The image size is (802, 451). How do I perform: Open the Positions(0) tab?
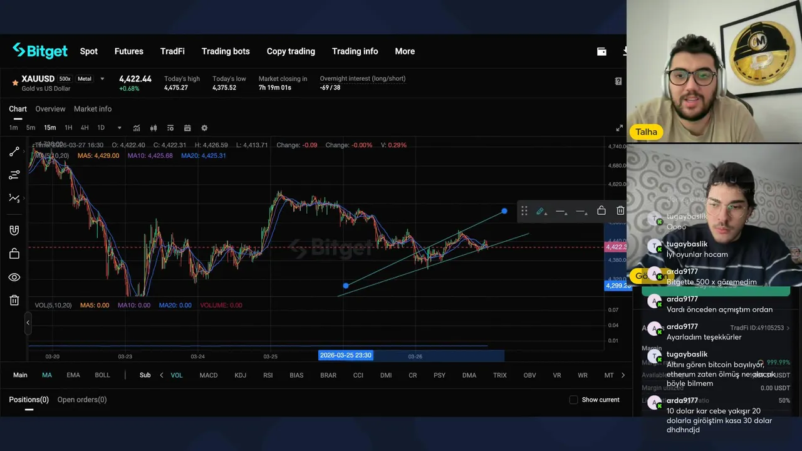[x=29, y=400]
